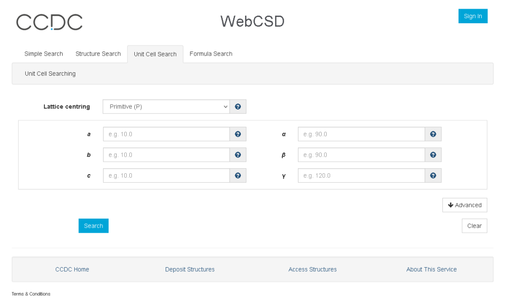505x304 pixels.
Task: Switch to the Structure Search tab
Action: pyautogui.click(x=98, y=54)
